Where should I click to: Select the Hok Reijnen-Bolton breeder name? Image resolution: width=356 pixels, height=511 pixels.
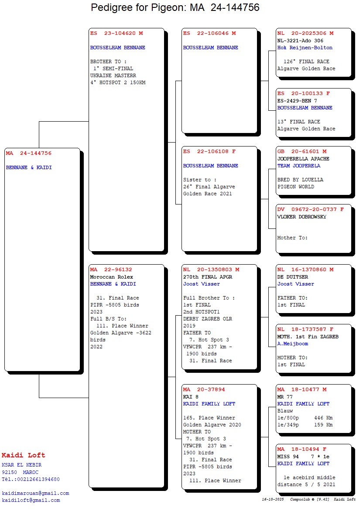(305, 48)
